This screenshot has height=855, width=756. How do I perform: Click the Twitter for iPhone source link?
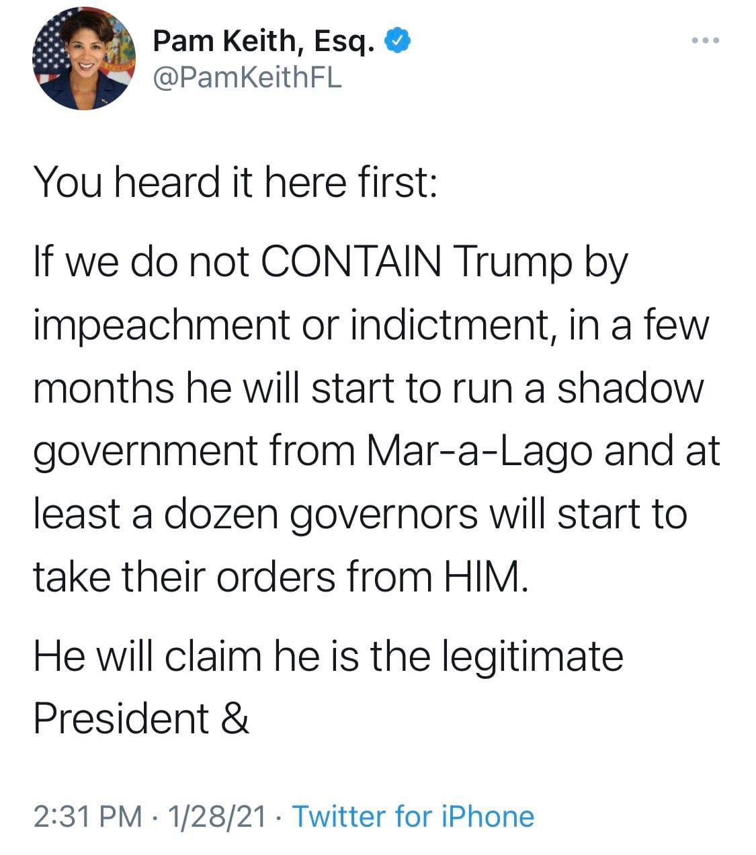pos(413,816)
